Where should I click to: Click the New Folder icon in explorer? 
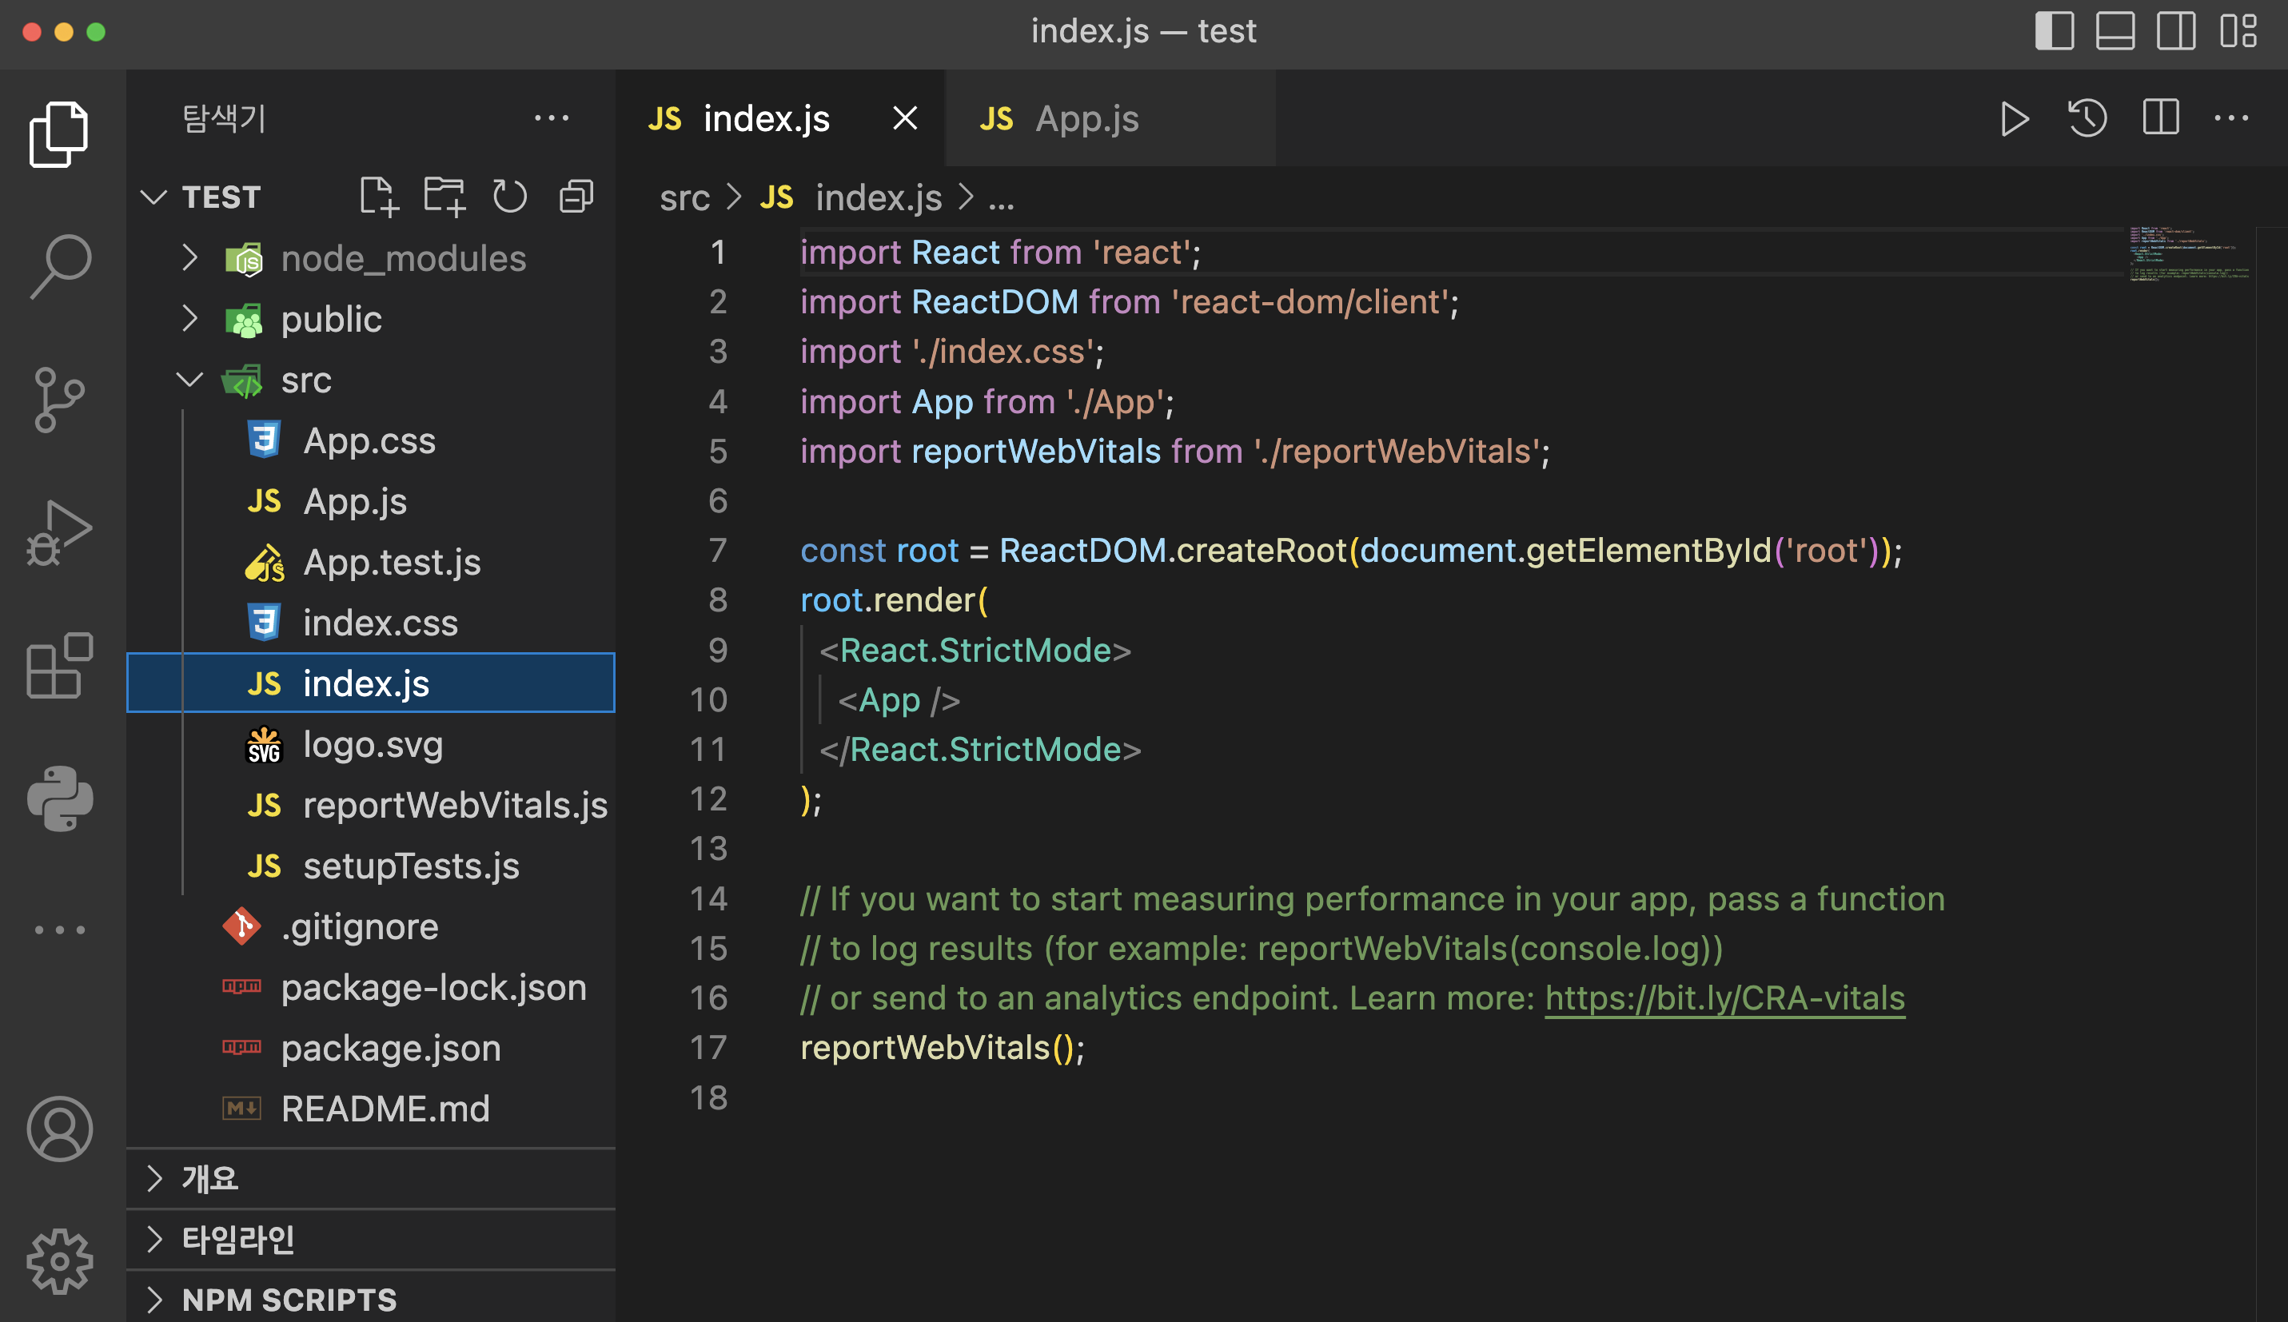coord(444,196)
